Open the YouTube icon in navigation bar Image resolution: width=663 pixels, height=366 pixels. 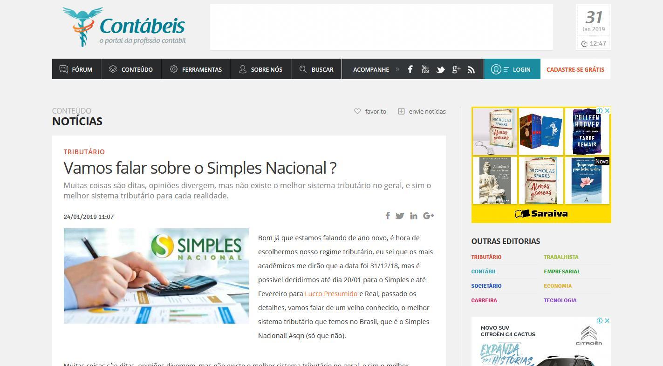tap(425, 69)
